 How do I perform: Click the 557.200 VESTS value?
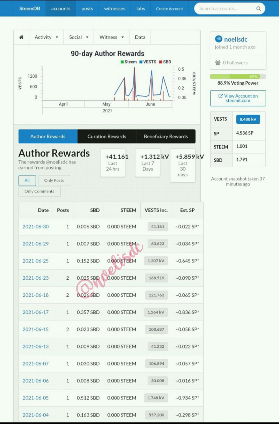[156, 415]
